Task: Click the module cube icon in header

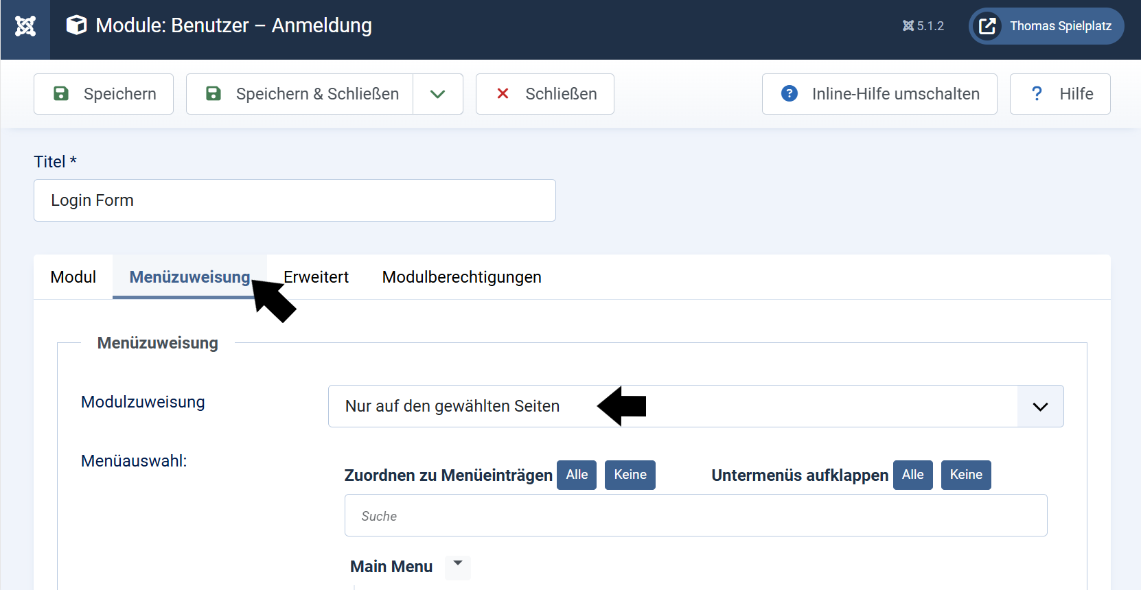Action: [76, 25]
